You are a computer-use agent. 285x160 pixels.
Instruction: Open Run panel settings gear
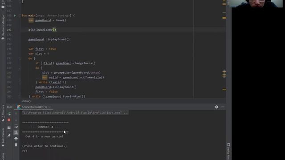click(216, 107)
